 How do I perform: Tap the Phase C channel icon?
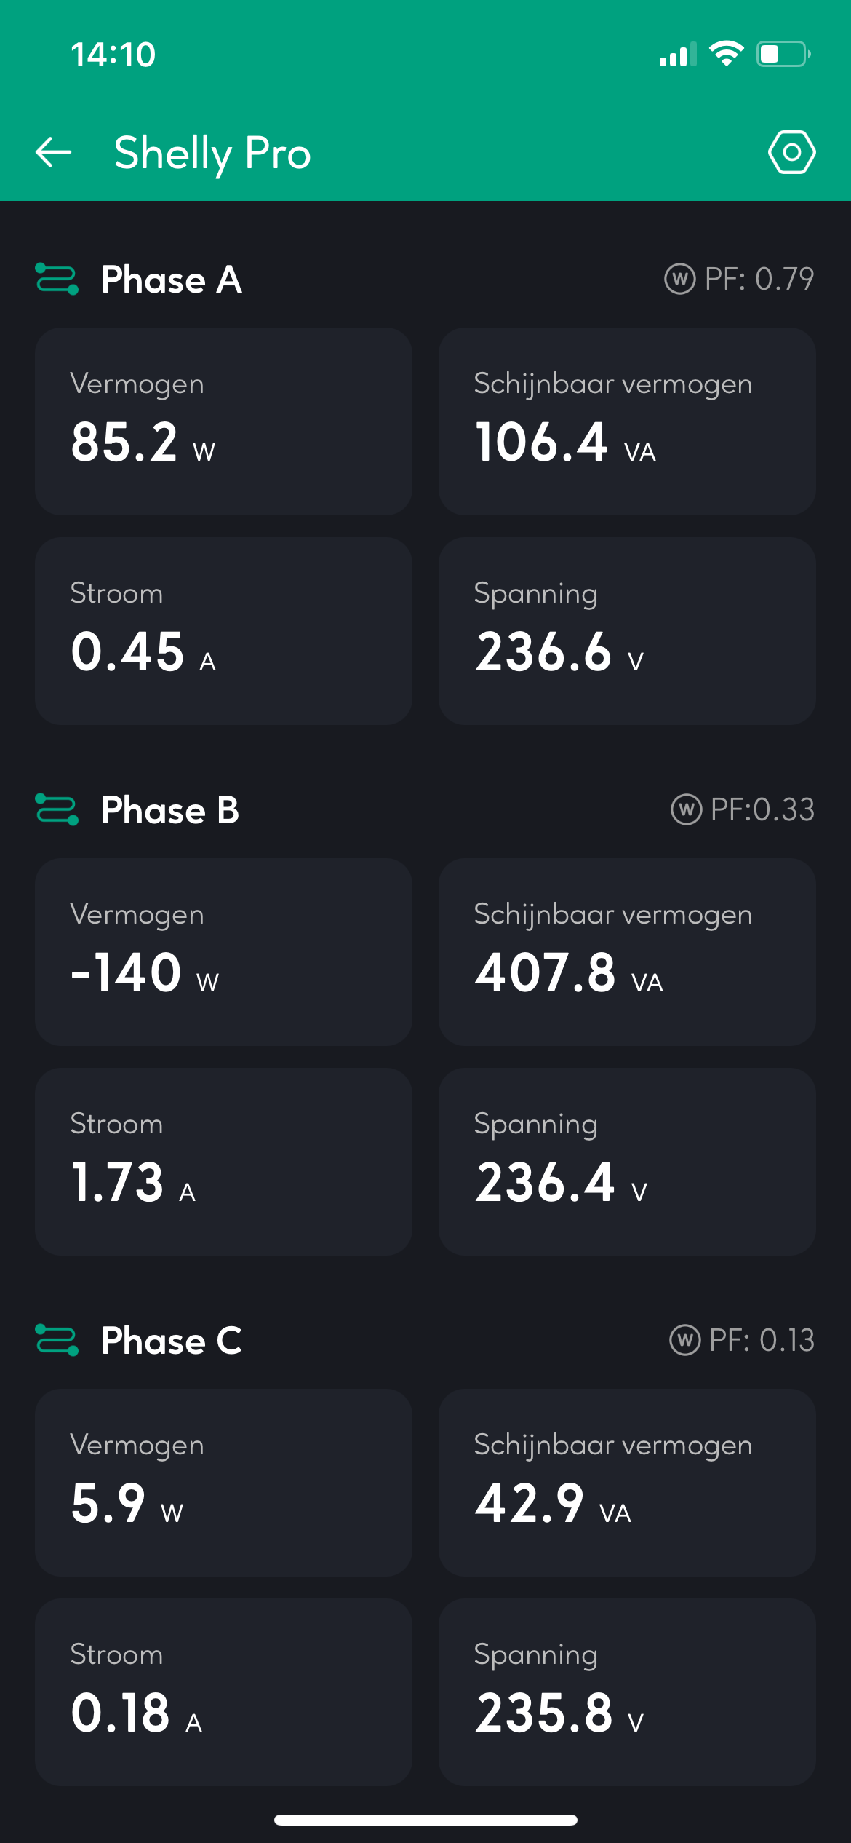click(57, 1340)
